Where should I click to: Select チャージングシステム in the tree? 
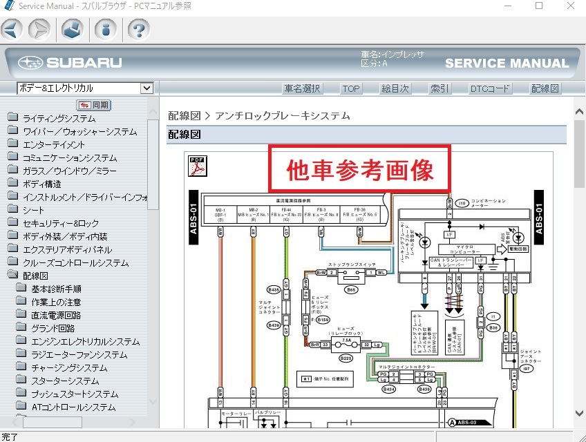pos(69,367)
